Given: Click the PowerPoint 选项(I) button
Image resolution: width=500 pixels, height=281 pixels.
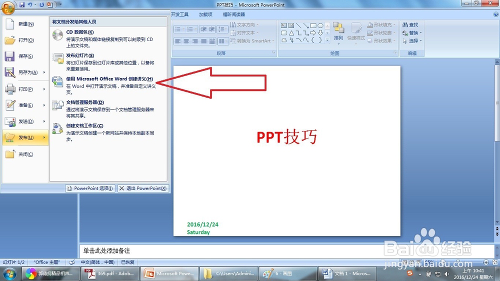Looking at the screenshot, I should tap(90, 188).
